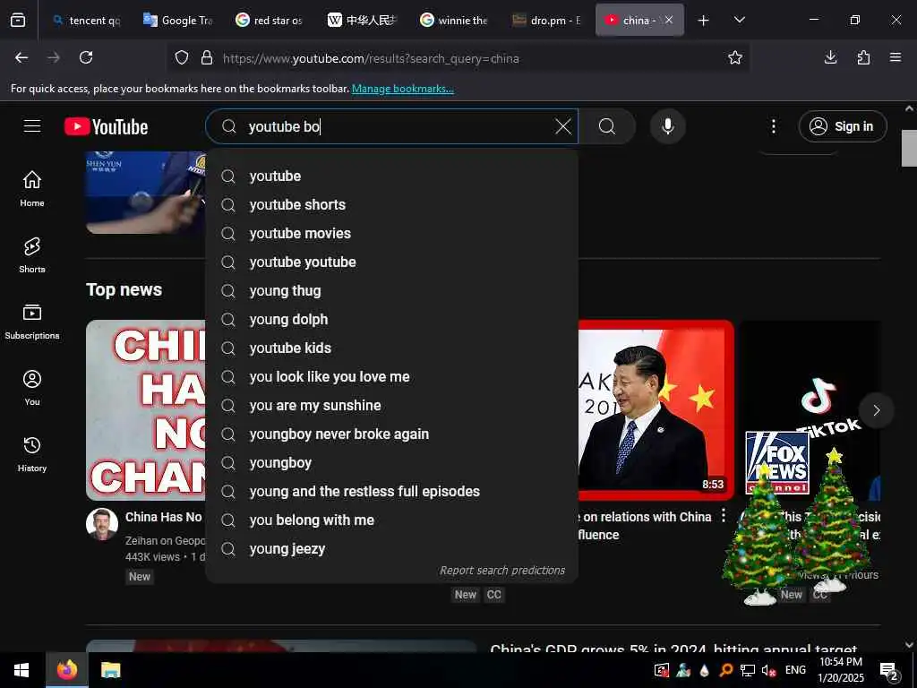
Task: Switch to the Wikipedia 中华人民 tab
Action: [362, 21]
